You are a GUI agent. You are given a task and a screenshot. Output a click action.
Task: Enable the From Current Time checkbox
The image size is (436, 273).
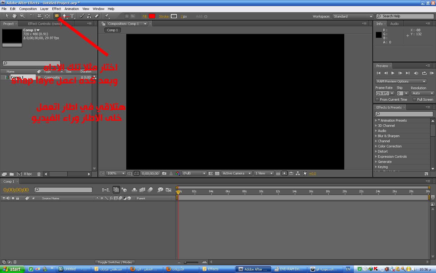tap(377, 99)
